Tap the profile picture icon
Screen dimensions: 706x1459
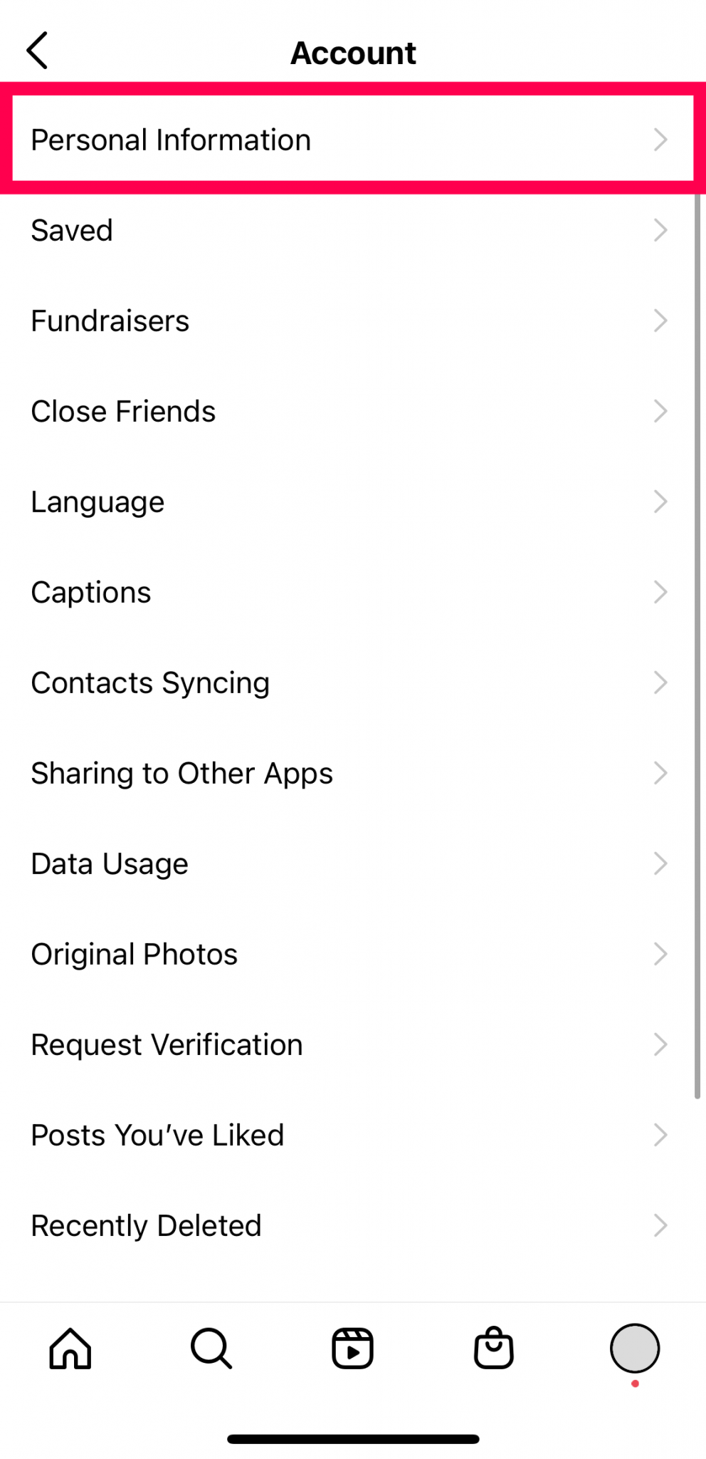point(634,1347)
